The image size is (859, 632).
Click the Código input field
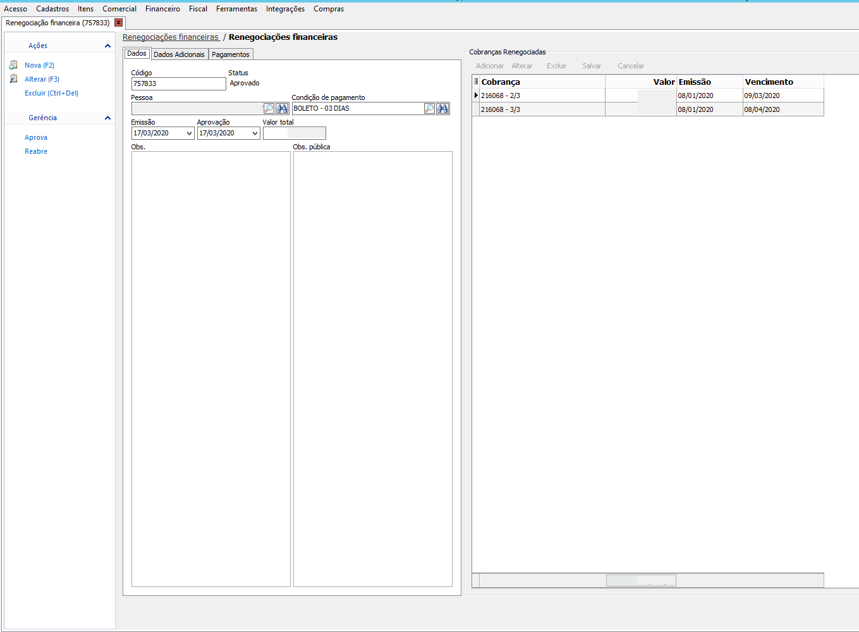tap(178, 84)
